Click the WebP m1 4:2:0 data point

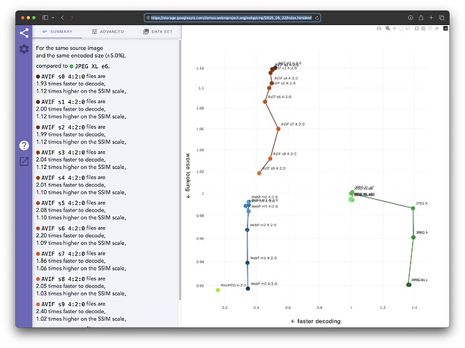click(x=247, y=262)
